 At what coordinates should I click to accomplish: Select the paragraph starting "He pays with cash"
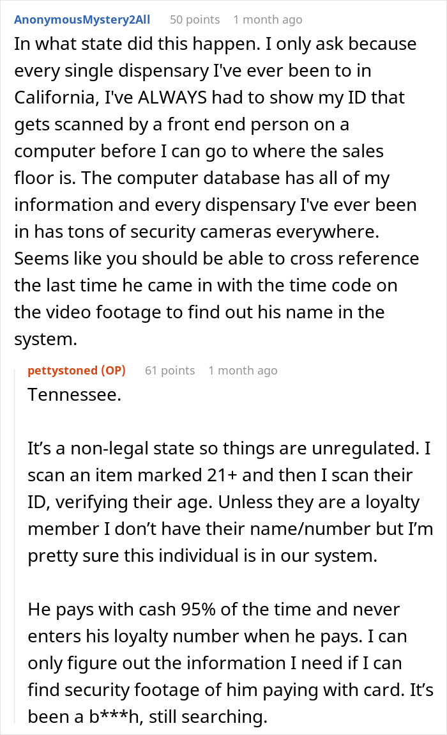(230, 663)
